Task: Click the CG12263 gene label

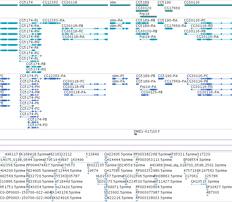Action: (x=50, y=2)
